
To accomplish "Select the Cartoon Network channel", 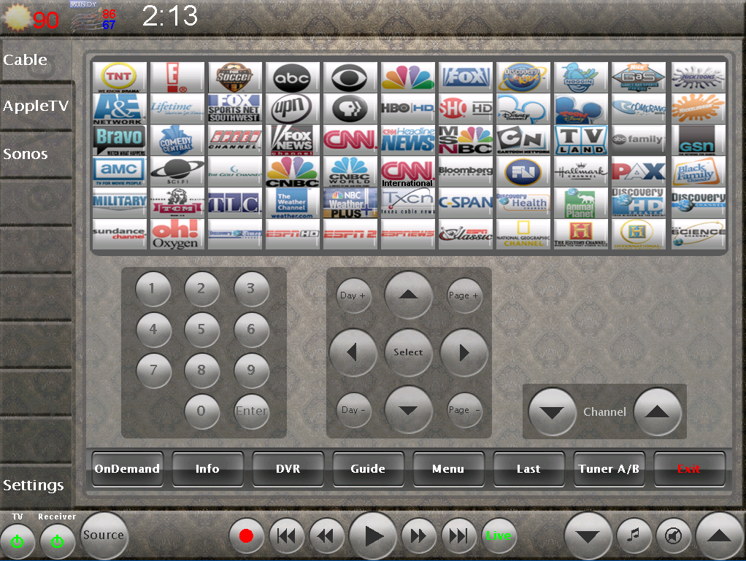I will point(523,140).
